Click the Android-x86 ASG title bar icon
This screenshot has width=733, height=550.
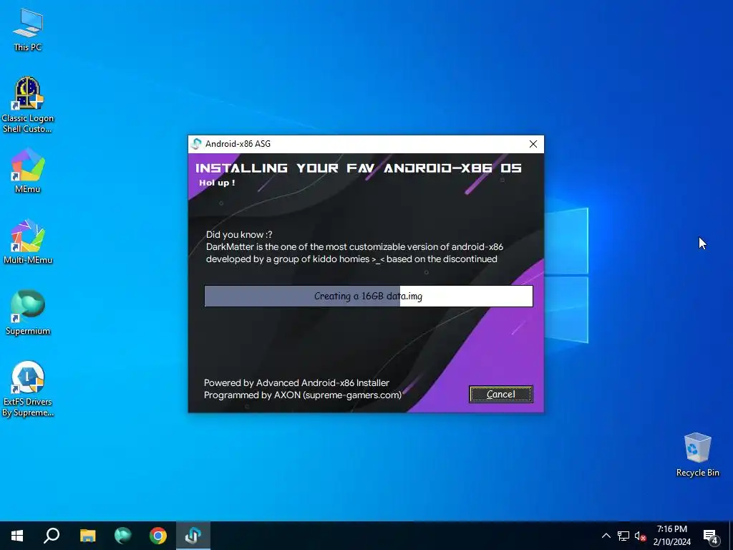tap(197, 144)
